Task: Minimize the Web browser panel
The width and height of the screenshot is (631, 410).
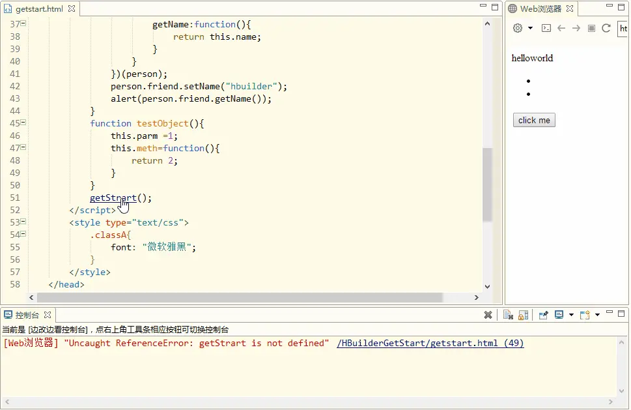Action: [610, 6]
